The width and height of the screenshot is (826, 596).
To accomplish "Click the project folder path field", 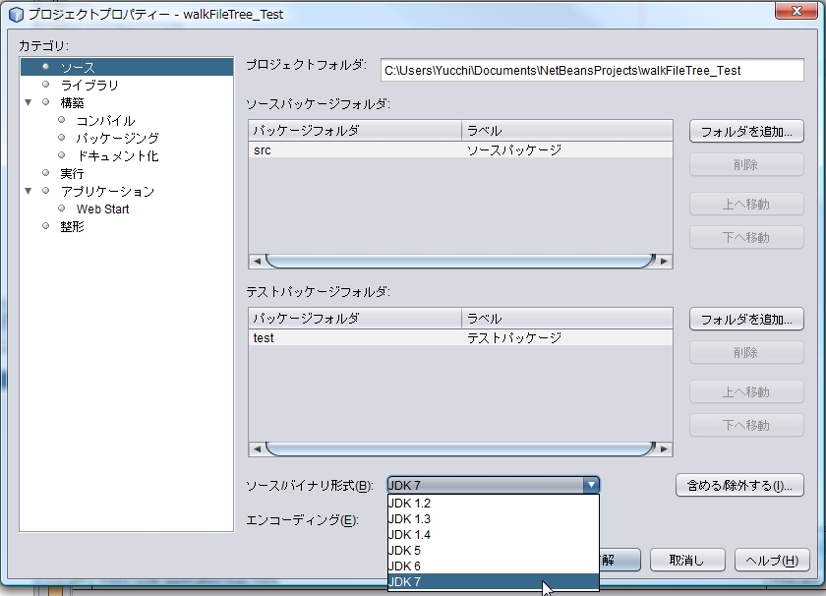I will 592,71.
